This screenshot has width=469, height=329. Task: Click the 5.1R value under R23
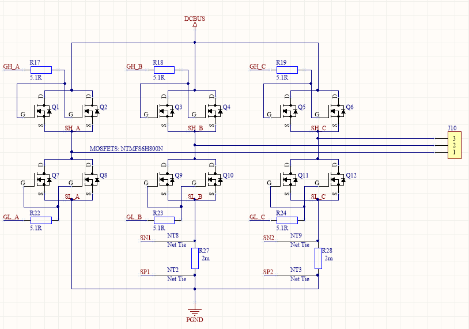point(159,228)
